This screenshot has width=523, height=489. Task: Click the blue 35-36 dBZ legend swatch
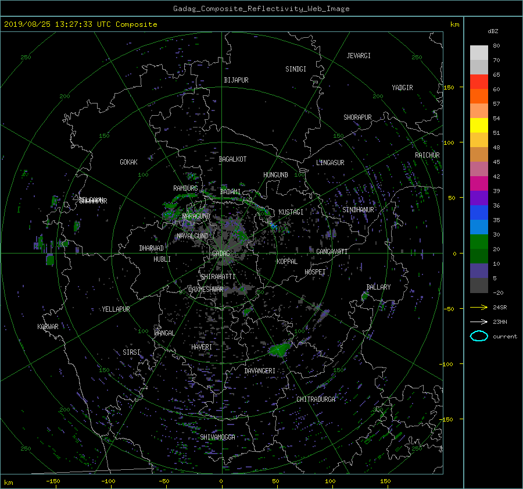pos(479,213)
